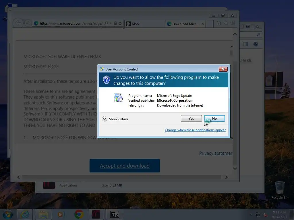Open Change when these notifications appear link
The width and height of the screenshot is (294, 220).
pos(195,130)
